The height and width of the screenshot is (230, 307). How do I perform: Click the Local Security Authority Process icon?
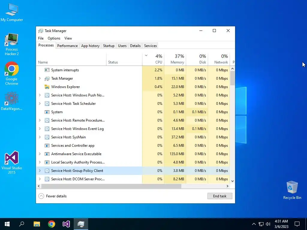47,162
